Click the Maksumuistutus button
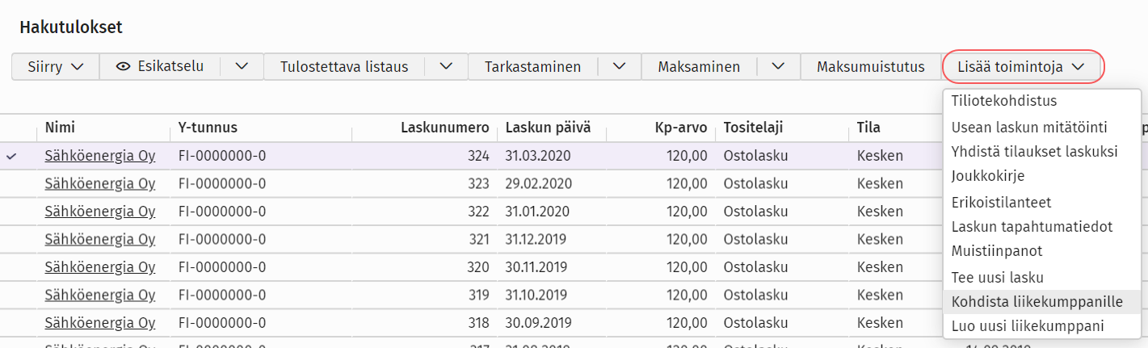The height and width of the screenshot is (348, 1148). pyautogui.click(x=871, y=67)
